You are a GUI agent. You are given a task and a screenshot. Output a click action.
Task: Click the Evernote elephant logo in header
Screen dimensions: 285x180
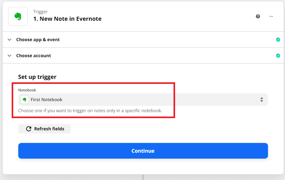coord(18,16)
